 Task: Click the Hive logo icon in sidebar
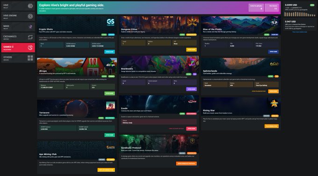pyautogui.click(x=30, y=6)
